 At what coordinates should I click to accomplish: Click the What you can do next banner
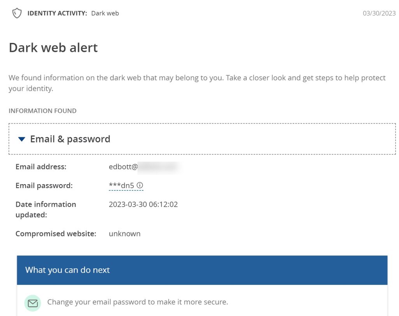[x=202, y=270]
